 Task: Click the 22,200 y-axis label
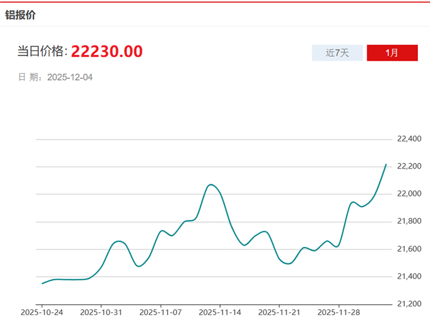pyautogui.click(x=408, y=167)
